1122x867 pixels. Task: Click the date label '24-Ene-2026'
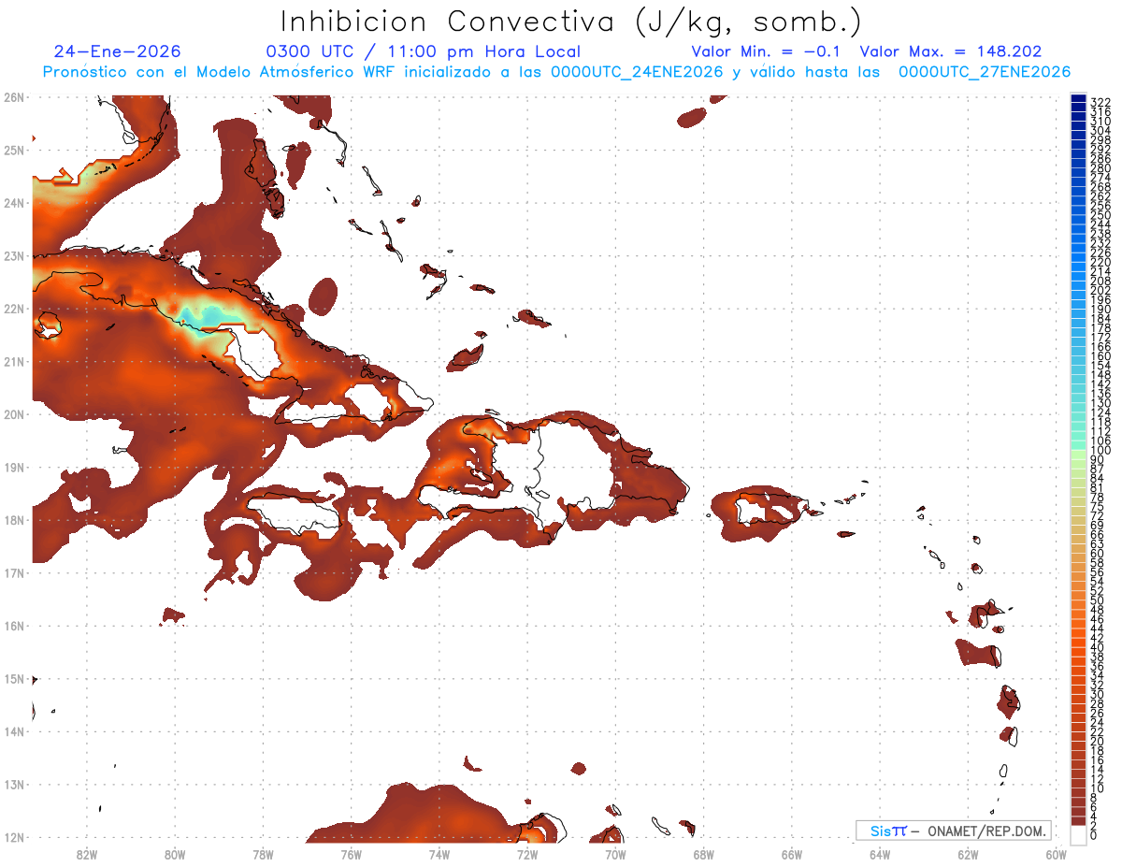tap(118, 51)
